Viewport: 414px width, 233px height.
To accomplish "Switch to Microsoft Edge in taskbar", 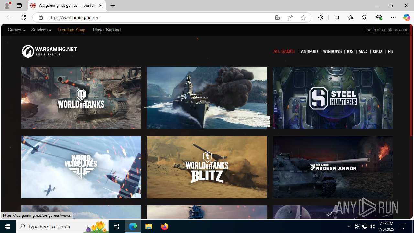I will (x=133, y=227).
